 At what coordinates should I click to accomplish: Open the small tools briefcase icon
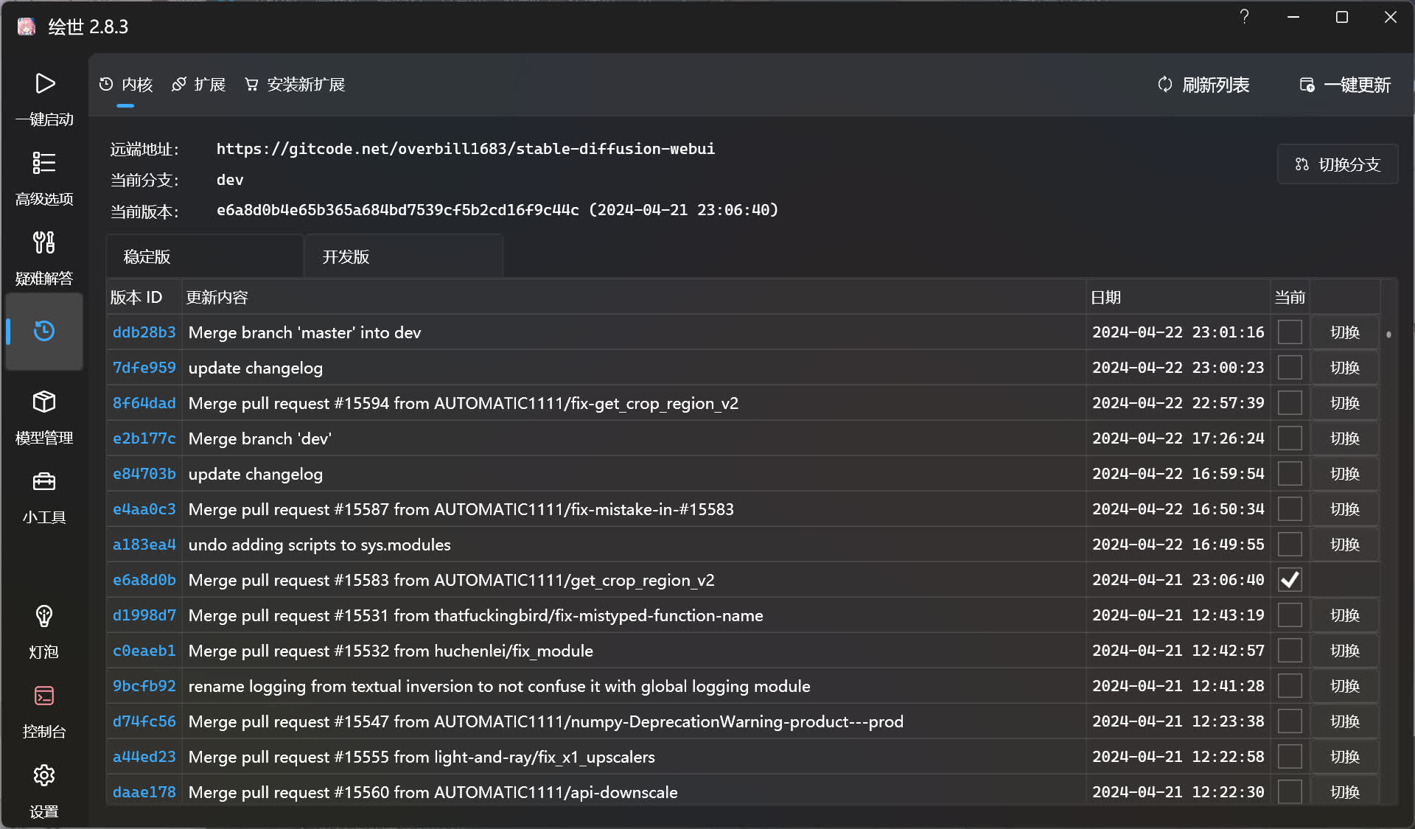[44, 482]
